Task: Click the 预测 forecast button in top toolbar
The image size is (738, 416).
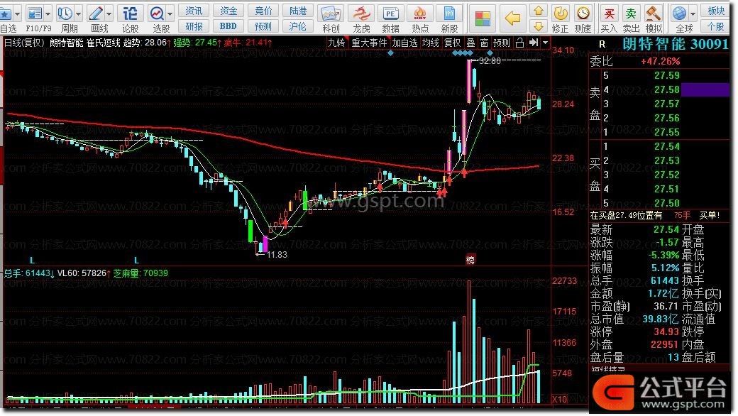Action: pos(263,26)
